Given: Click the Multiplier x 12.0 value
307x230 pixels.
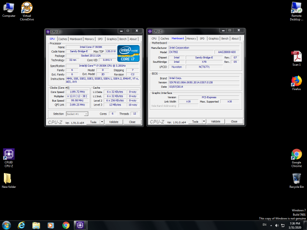Looking at the screenshot, I should click(77, 96).
